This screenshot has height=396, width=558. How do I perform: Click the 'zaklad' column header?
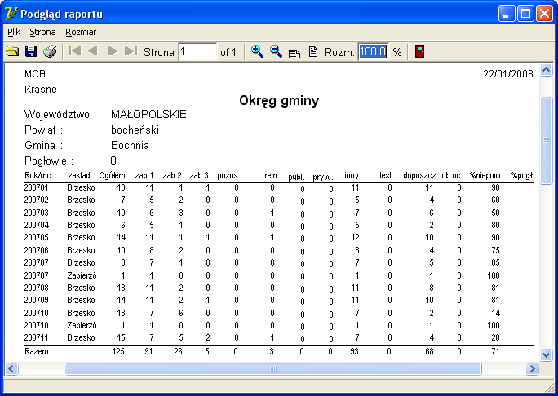[x=79, y=176]
